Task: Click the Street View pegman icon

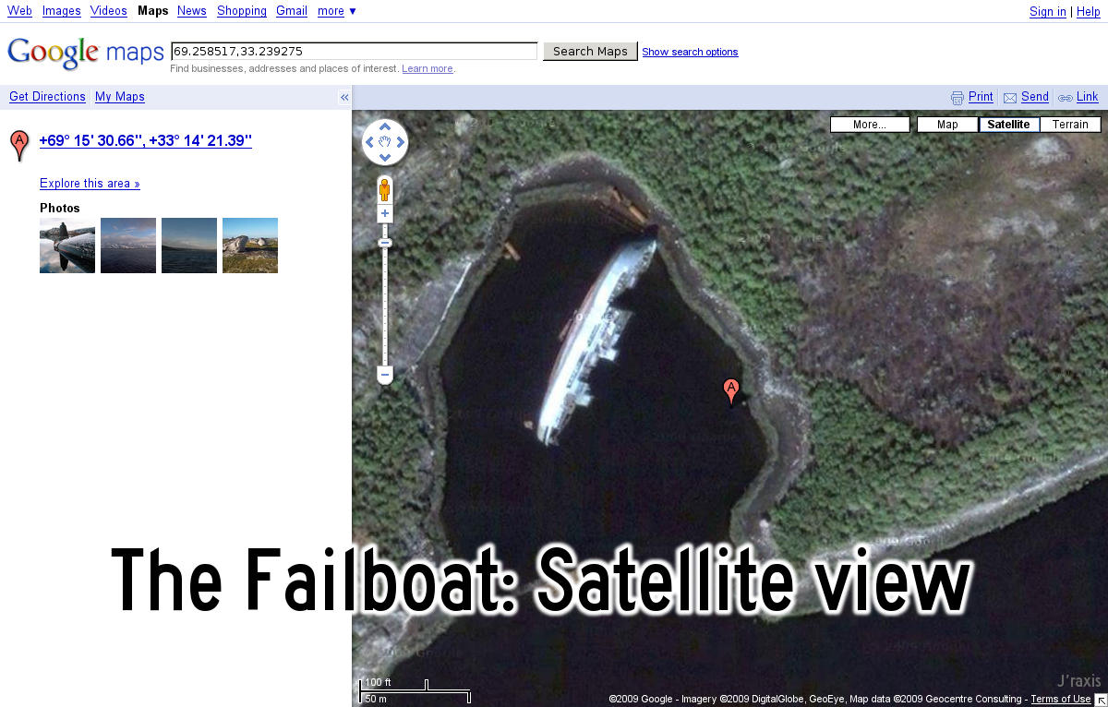Action: (385, 189)
